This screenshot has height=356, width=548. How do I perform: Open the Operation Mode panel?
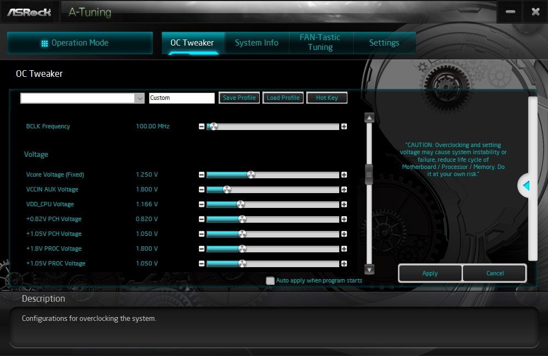point(80,43)
